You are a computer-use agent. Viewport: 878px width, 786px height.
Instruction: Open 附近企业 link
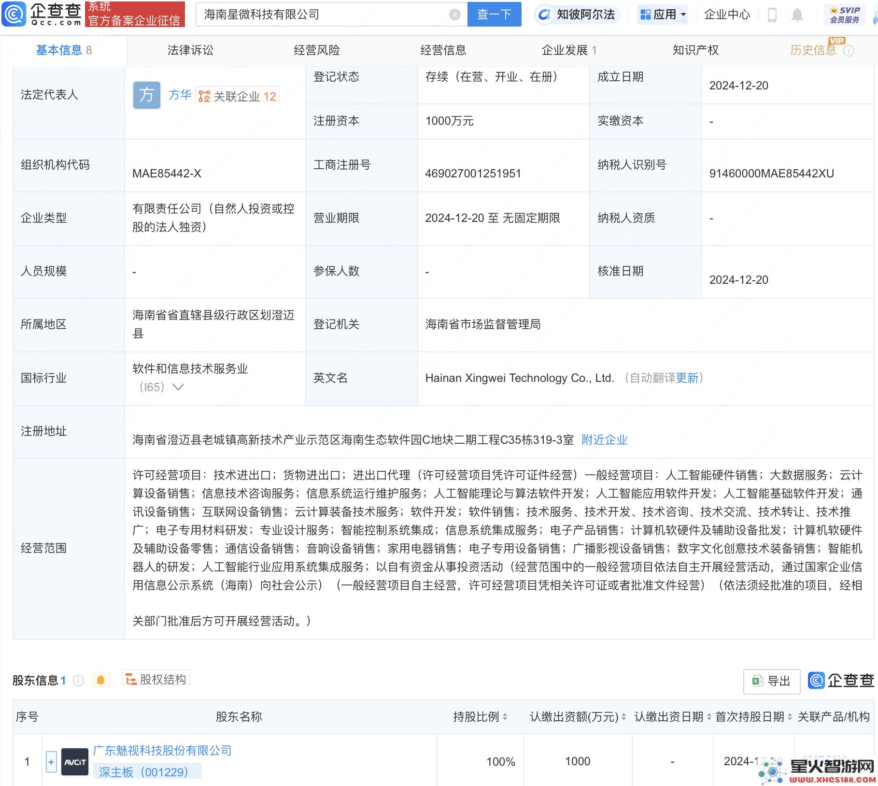[x=604, y=439]
